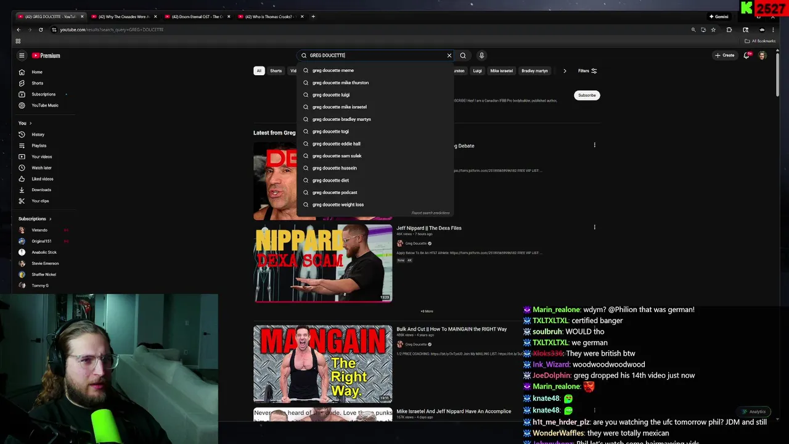The image size is (789, 444).
Task: Open Subscriptions in the sidebar
Action: 43,94
